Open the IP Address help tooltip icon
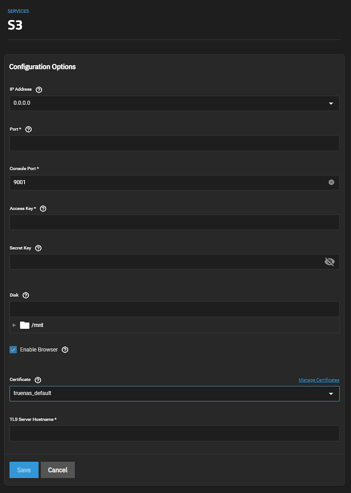The image size is (351, 493). coord(39,90)
